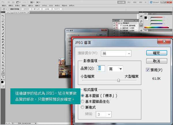Screen dimensions: 173x125
Task: Select the 漸進式 radio option
Action: [x=82, y=107]
